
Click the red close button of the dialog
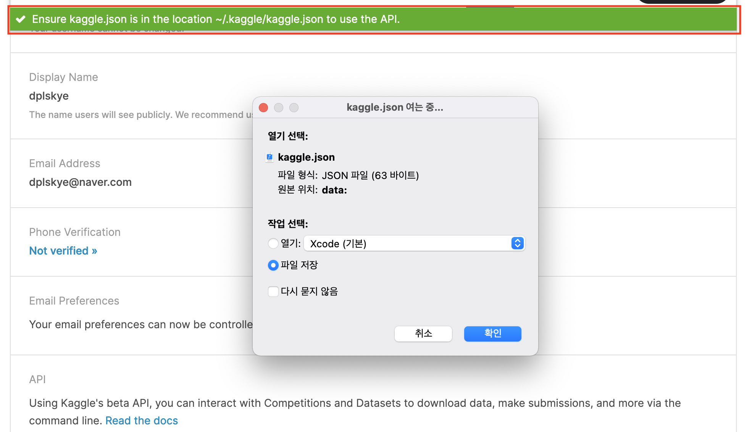(263, 108)
